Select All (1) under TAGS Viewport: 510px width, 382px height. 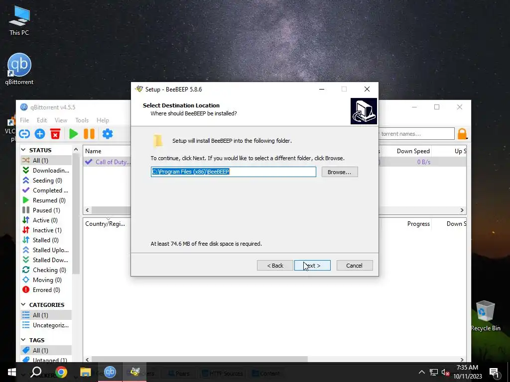coord(46,351)
